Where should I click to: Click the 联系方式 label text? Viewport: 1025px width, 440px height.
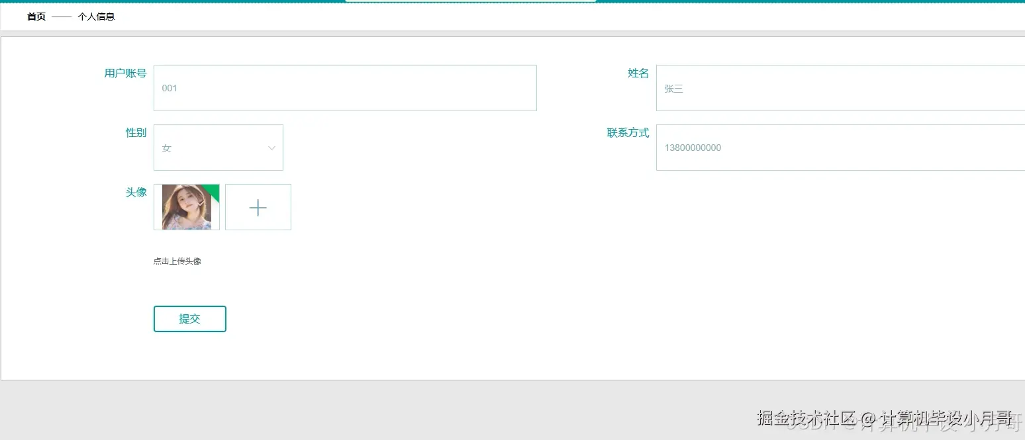pyautogui.click(x=628, y=133)
